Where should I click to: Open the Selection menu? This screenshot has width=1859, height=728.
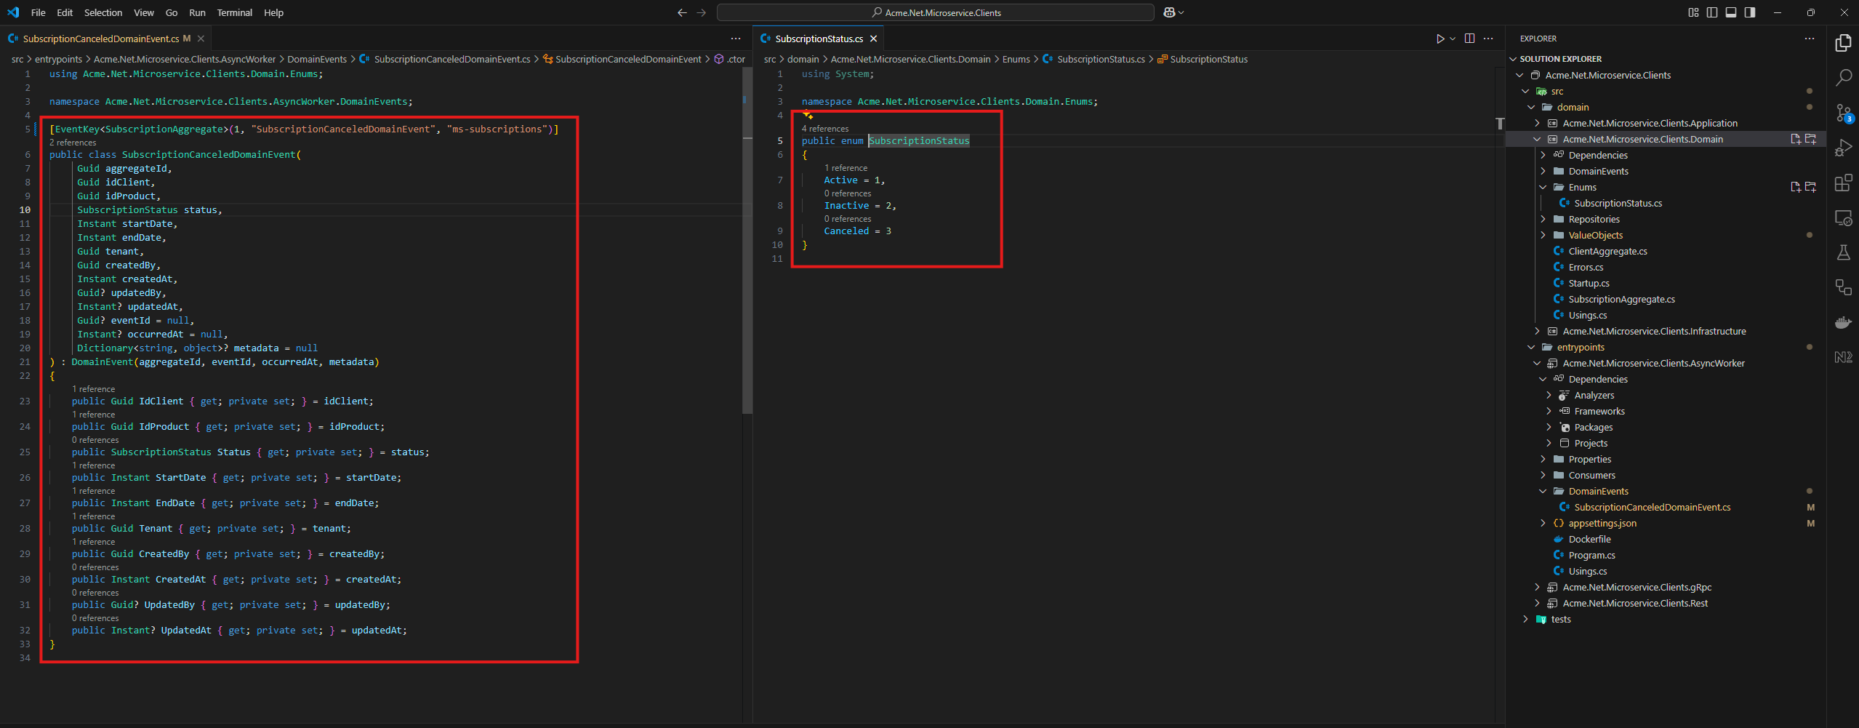[x=103, y=12]
